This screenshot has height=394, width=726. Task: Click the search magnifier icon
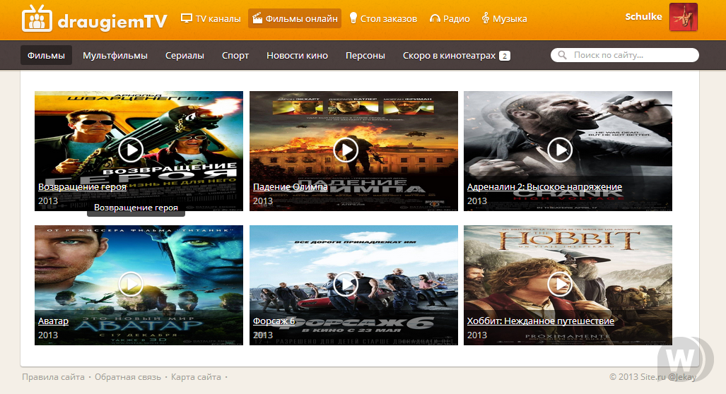[x=563, y=55]
